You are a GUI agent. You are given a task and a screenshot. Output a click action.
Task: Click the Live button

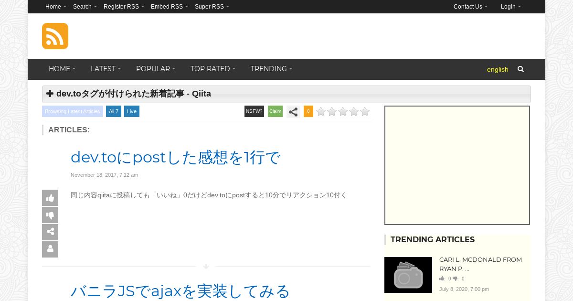point(132,111)
